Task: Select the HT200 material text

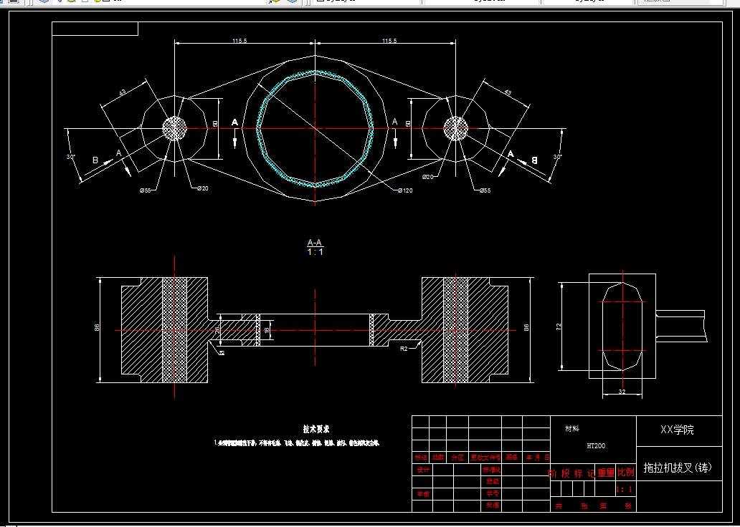Action: (x=596, y=445)
